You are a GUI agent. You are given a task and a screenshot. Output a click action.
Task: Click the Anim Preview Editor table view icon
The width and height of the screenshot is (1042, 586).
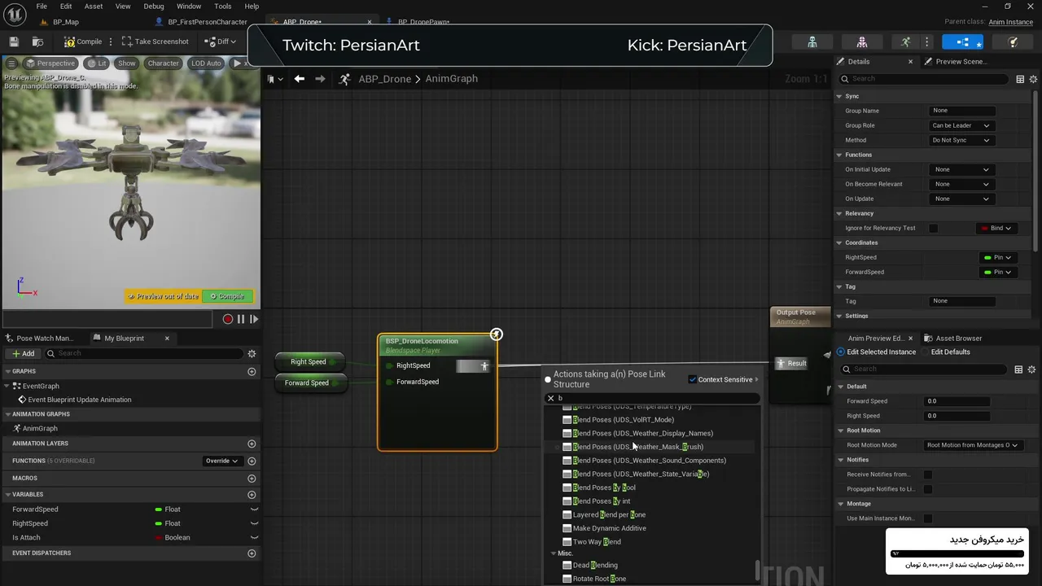(x=1018, y=370)
